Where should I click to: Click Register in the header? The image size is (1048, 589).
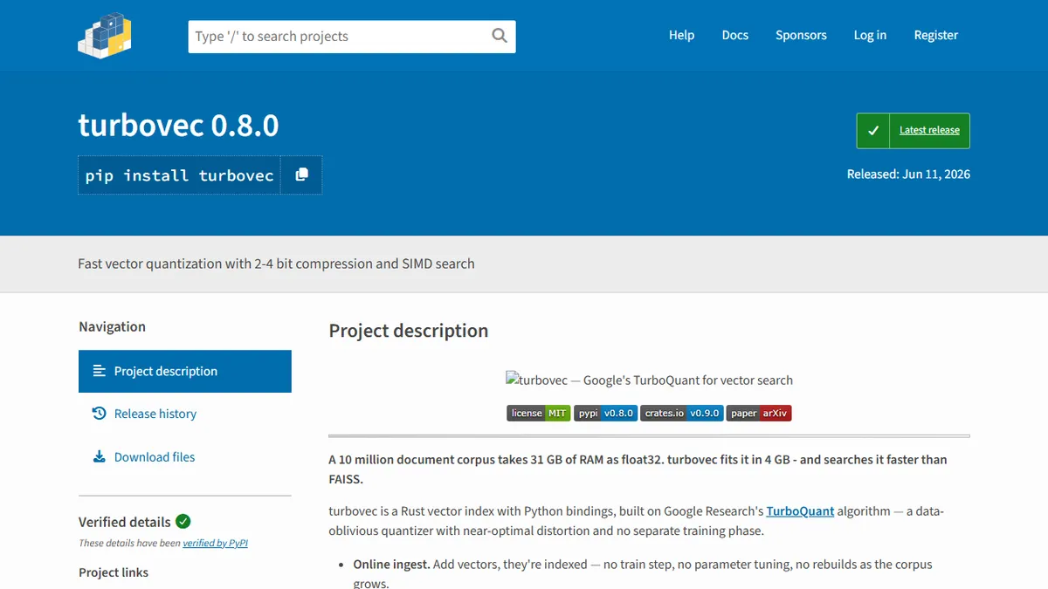coord(936,35)
